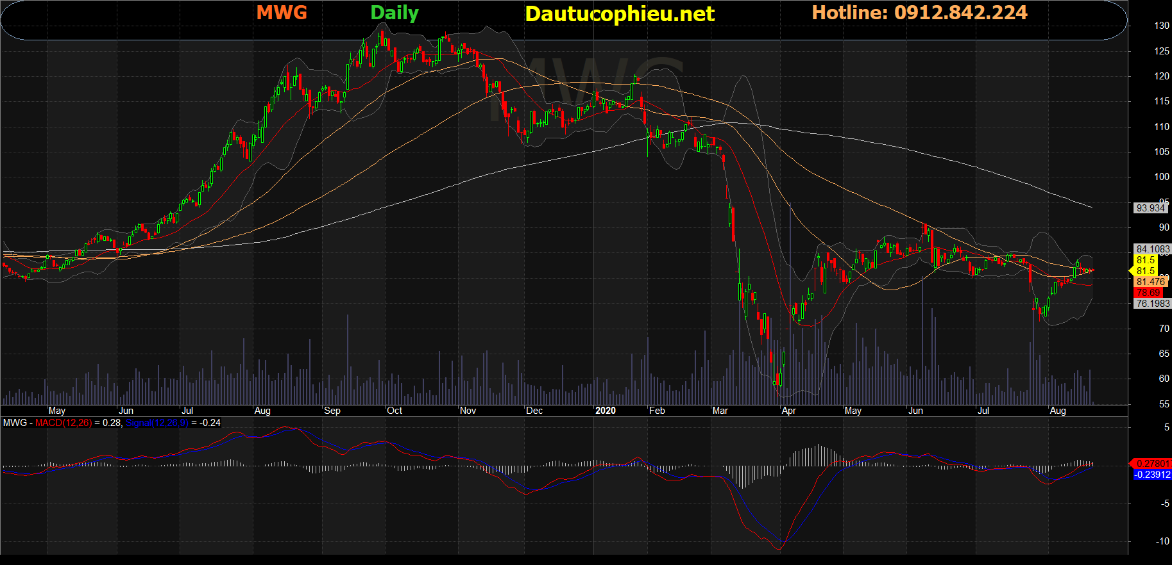The width and height of the screenshot is (1172, 565).
Task: Select the Nov month on the time axis
Action: click(x=468, y=411)
